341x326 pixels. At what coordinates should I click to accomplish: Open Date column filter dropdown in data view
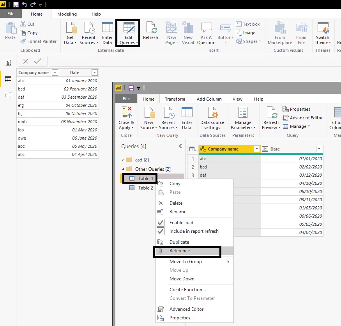95,73
